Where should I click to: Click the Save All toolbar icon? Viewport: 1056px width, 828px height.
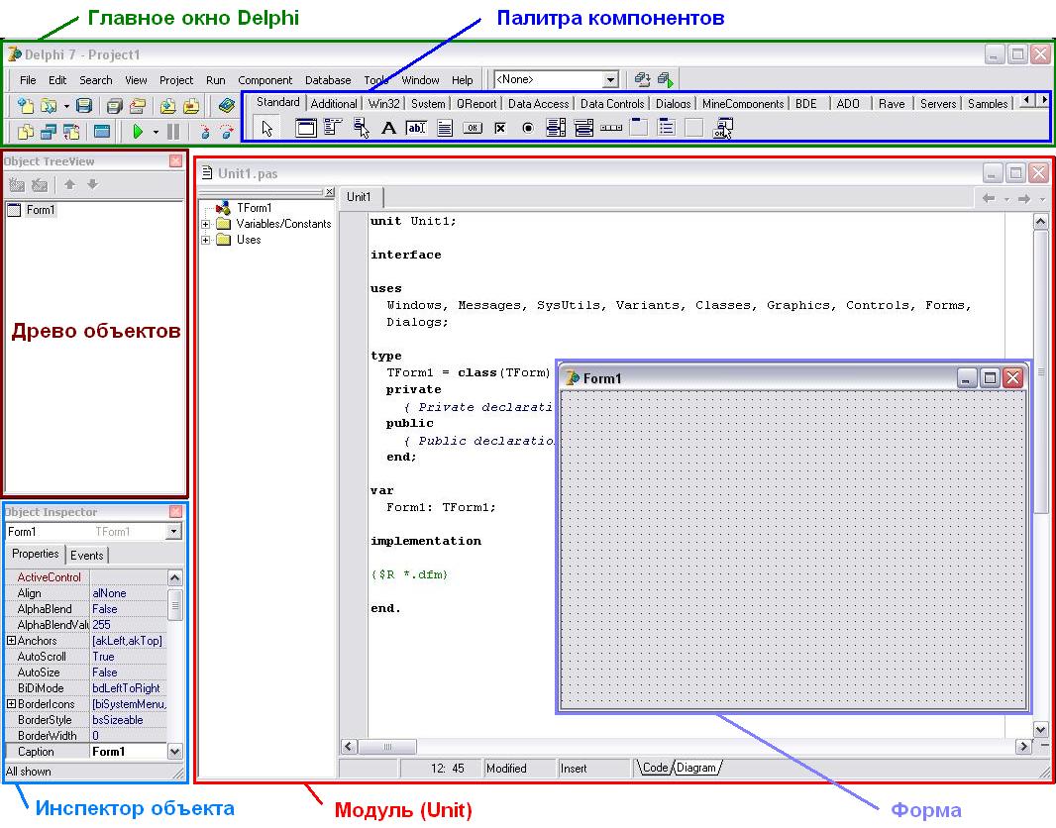click(x=115, y=106)
